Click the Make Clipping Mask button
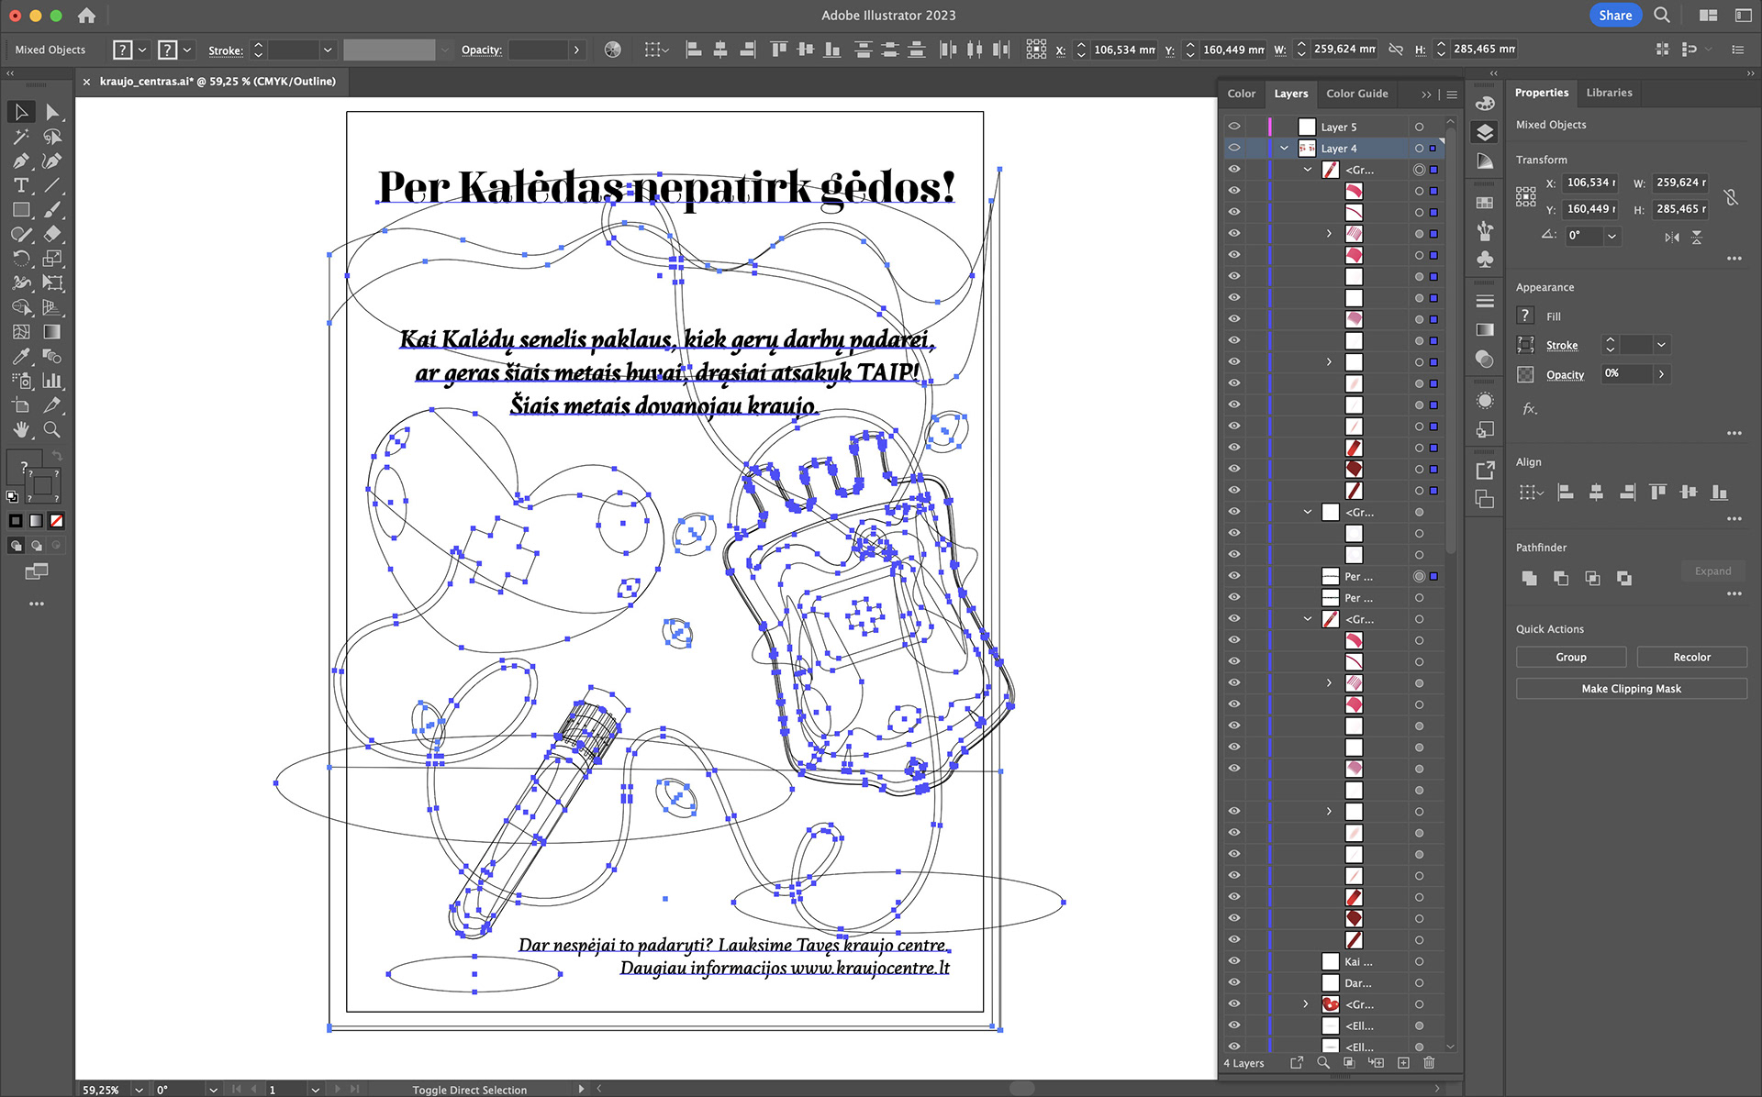Screen dimensions: 1762x1097 1631,689
